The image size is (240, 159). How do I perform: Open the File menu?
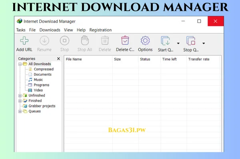[x=32, y=30]
